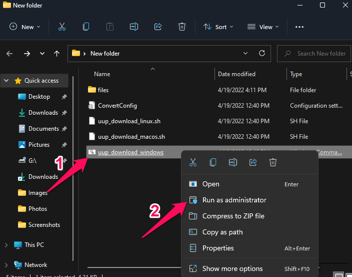Screen dimensions: 352x277
Task: Click the Share icon in the toolbar
Action: [x=158, y=27]
